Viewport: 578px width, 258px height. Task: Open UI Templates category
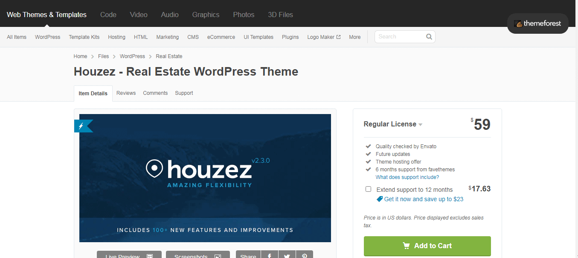tap(259, 37)
